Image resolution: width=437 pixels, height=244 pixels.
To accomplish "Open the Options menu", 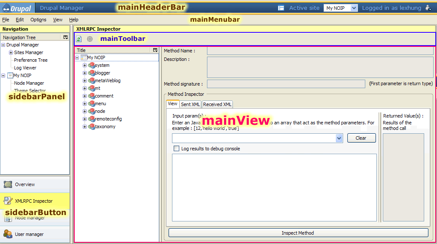I will [38, 20].
